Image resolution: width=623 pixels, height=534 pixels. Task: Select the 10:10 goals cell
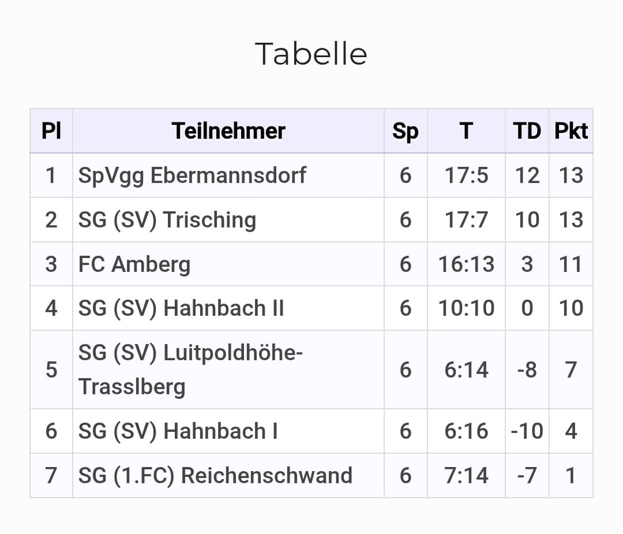point(466,308)
